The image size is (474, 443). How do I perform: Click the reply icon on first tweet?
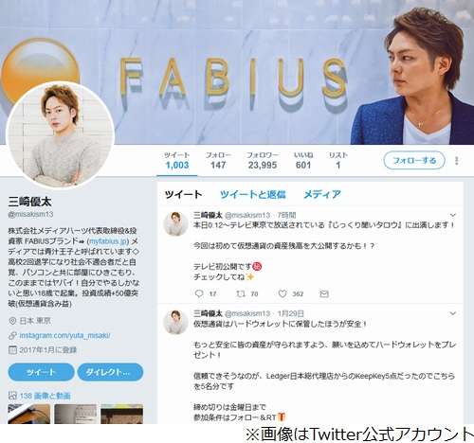[199, 293]
